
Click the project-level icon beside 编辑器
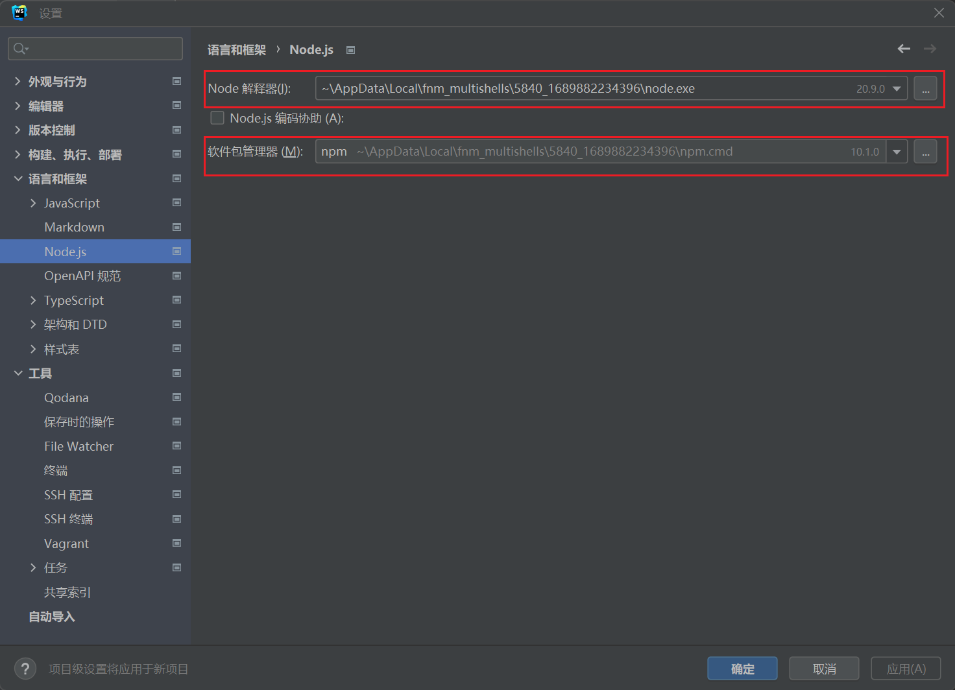(x=176, y=105)
